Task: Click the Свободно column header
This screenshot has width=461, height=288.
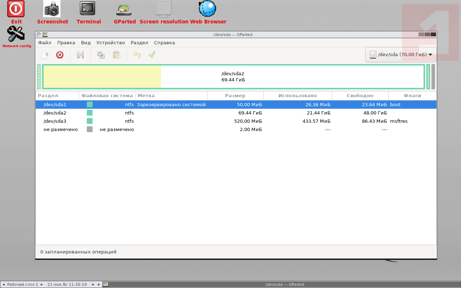Action: click(x=360, y=96)
